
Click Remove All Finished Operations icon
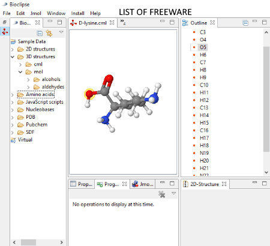point(161,194)
